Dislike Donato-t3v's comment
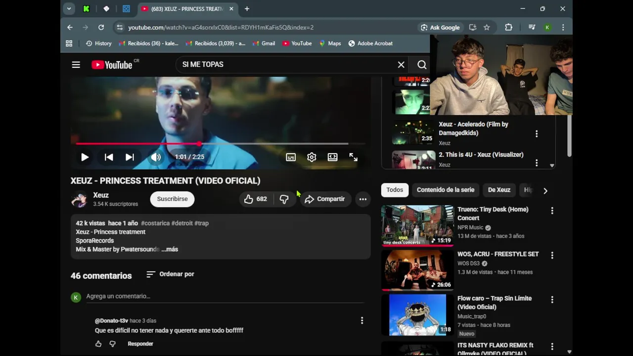 click(112, 344)
